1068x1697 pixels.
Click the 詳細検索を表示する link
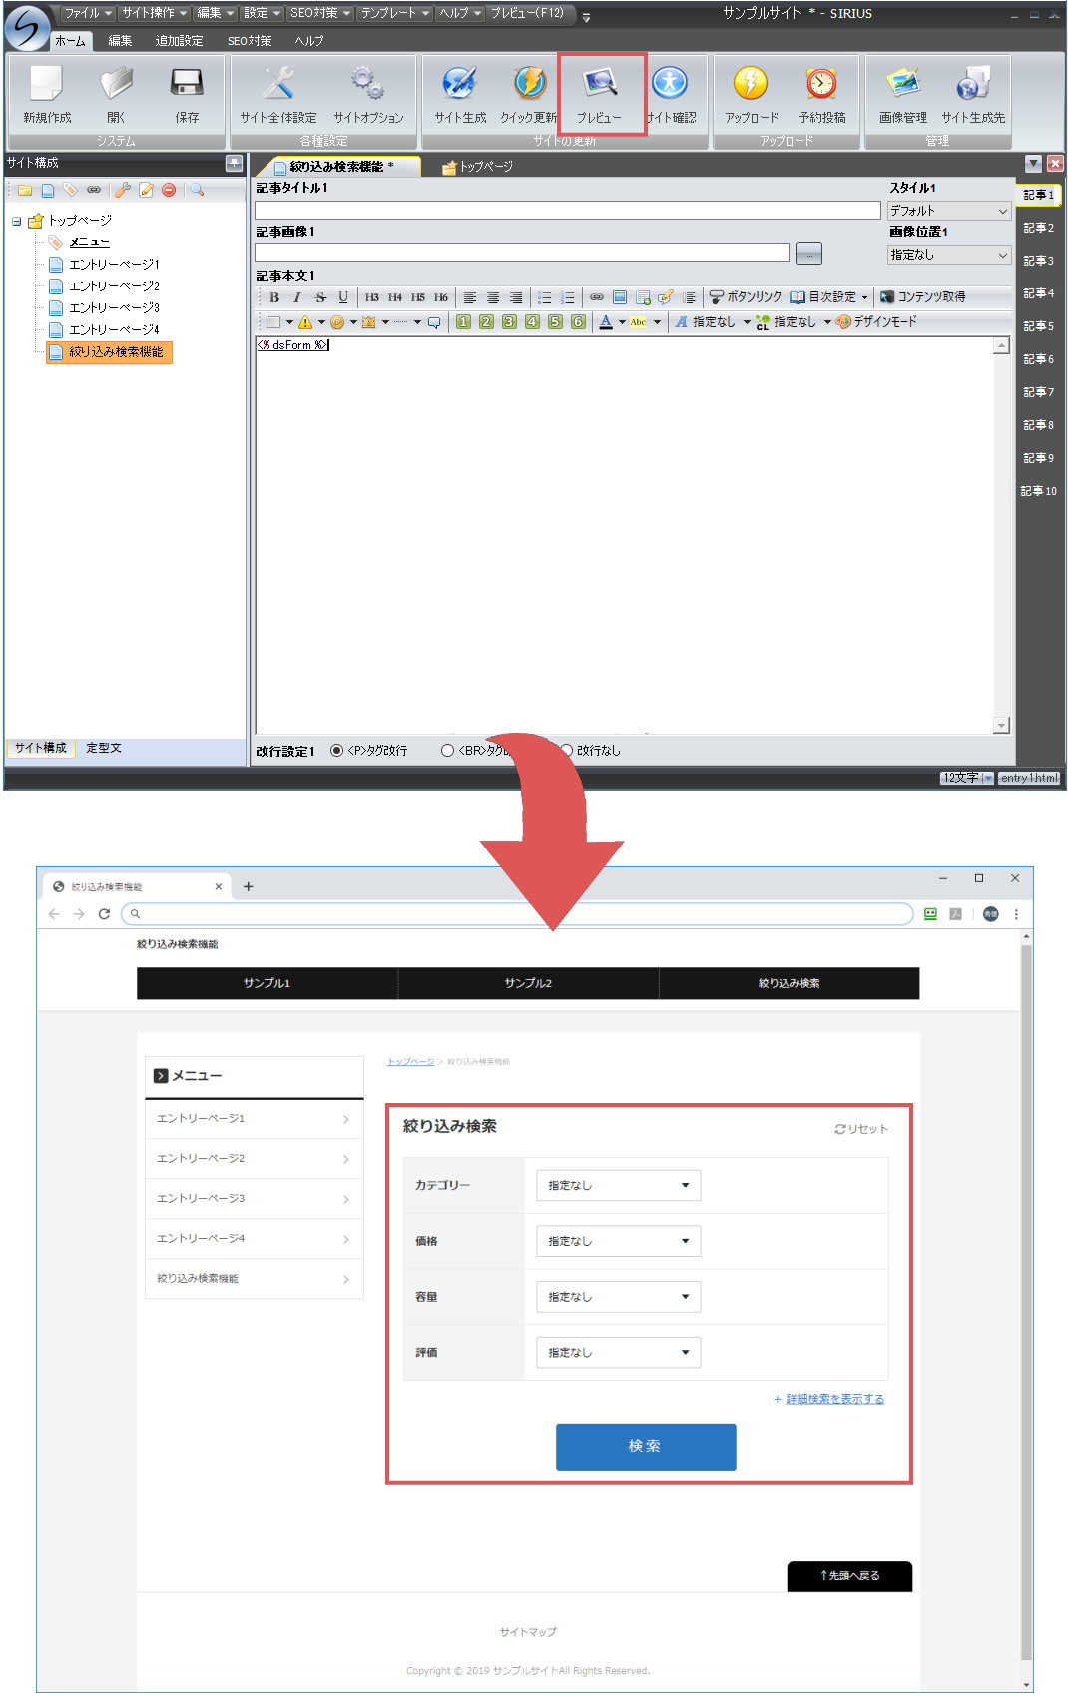pyautogui.click(x=834, y=1399)
